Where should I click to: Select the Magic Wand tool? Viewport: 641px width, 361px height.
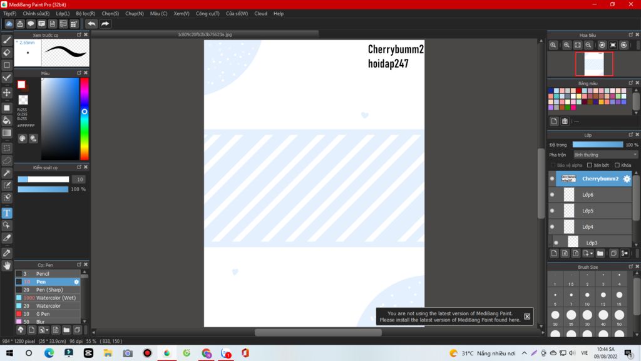click(7, 173)
